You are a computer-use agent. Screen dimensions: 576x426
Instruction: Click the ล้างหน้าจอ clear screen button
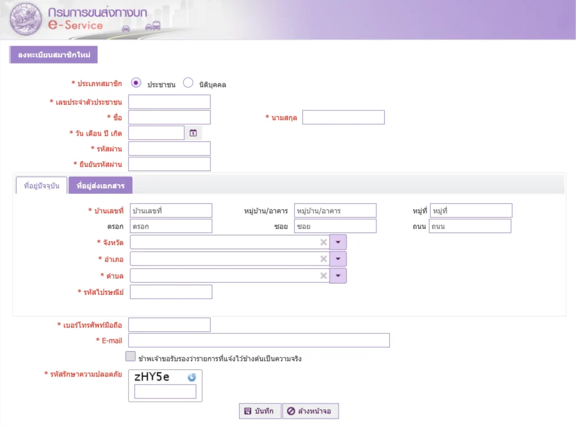310,411
